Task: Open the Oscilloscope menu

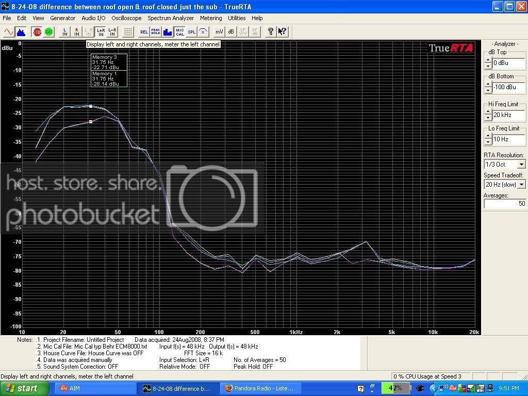Action: point(126,18)
